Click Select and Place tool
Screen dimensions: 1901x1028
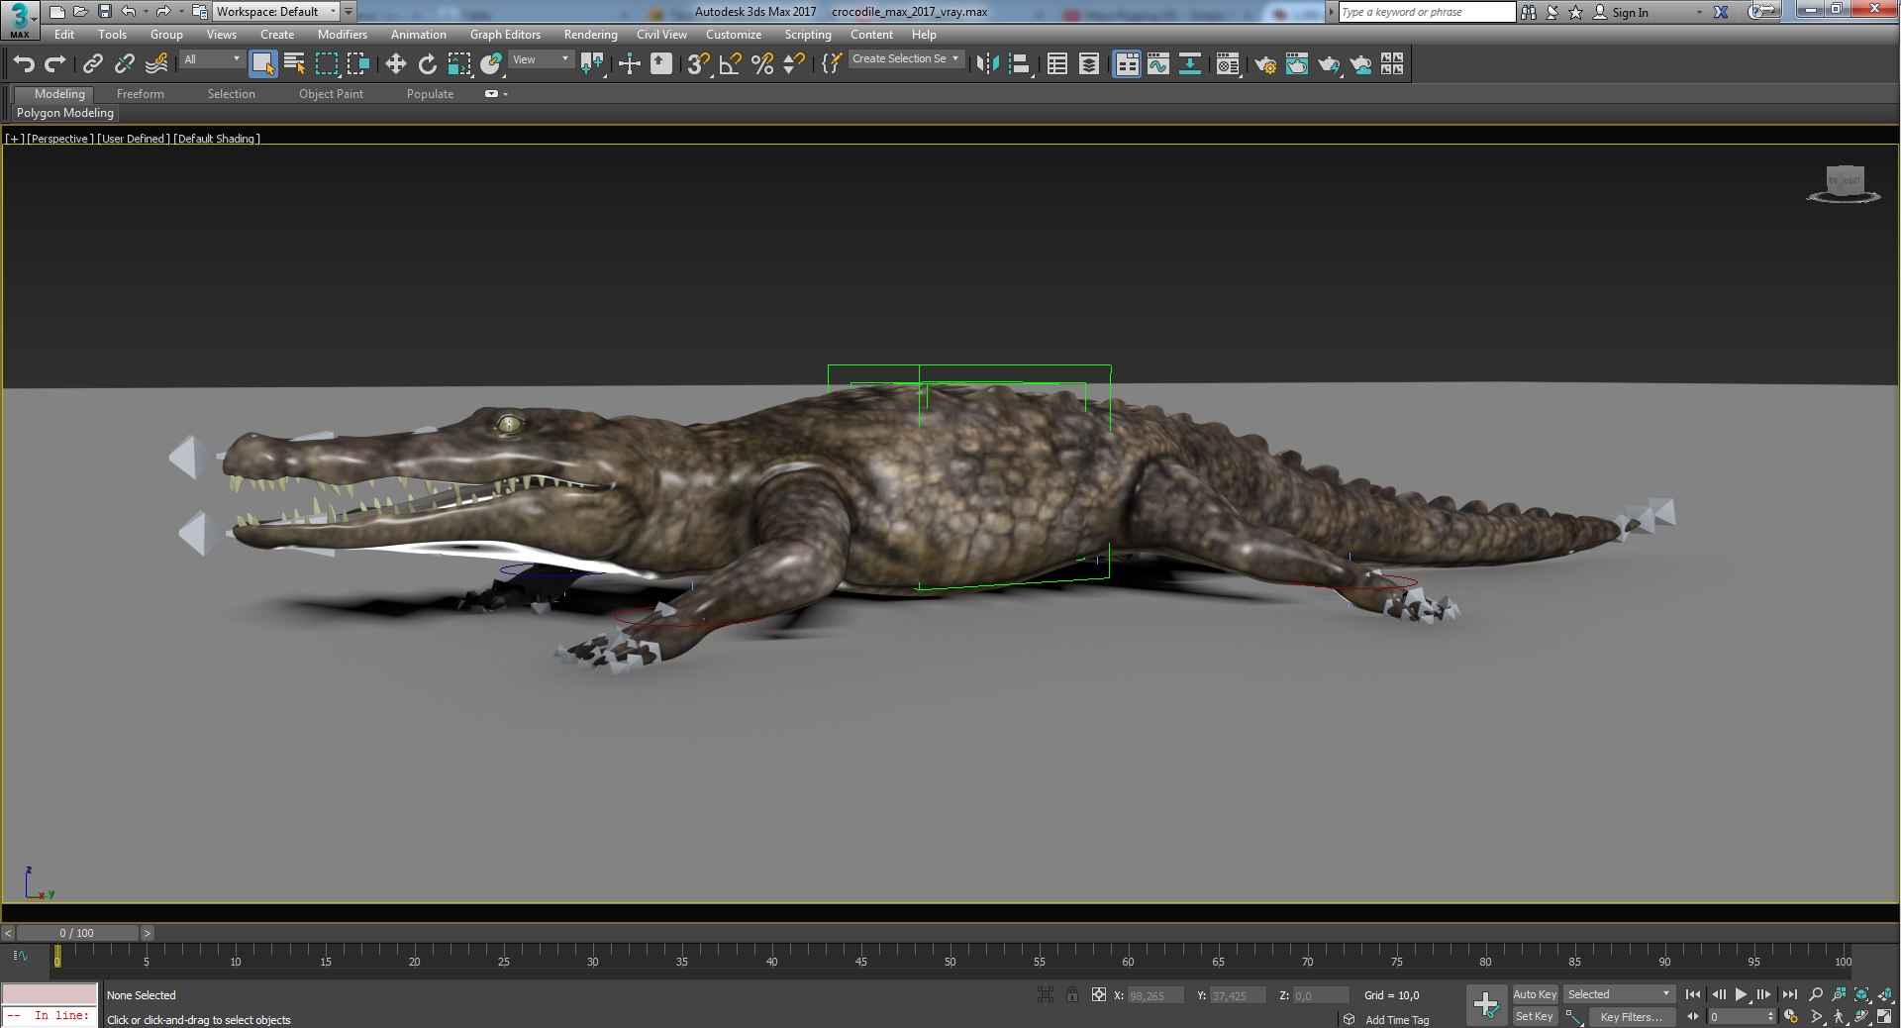(x=490, y=64)
